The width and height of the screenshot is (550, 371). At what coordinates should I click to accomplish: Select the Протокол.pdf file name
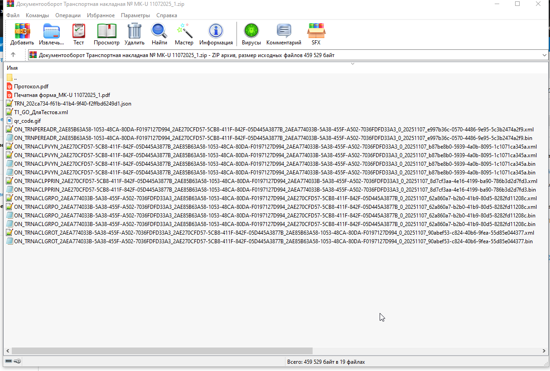pyautogui.click(x=31, y=86)
